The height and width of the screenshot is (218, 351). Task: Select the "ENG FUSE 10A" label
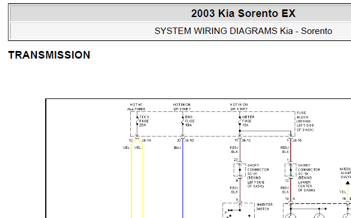(190, 121)
